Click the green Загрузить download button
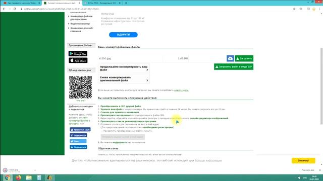Image resolution: width=323 pixels, height=181 pixels. pyautogui.click(x=244, y=58)
